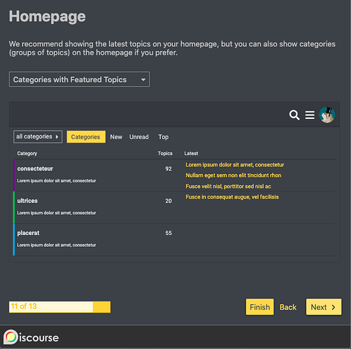
Task: Open the placerat category
Action: click(x=28, y=233)
